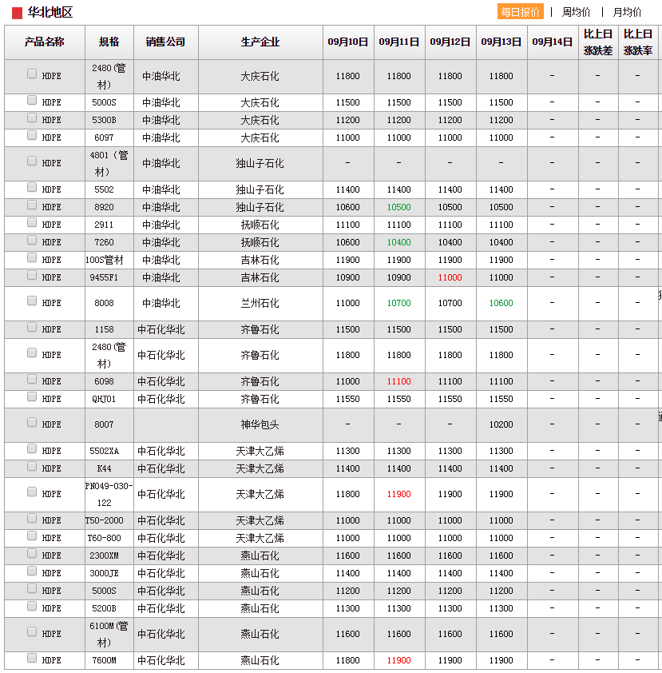Select the HDPE 9455F1 row checkbox
The image size is (662, 673).
click(x=32, y=275)
